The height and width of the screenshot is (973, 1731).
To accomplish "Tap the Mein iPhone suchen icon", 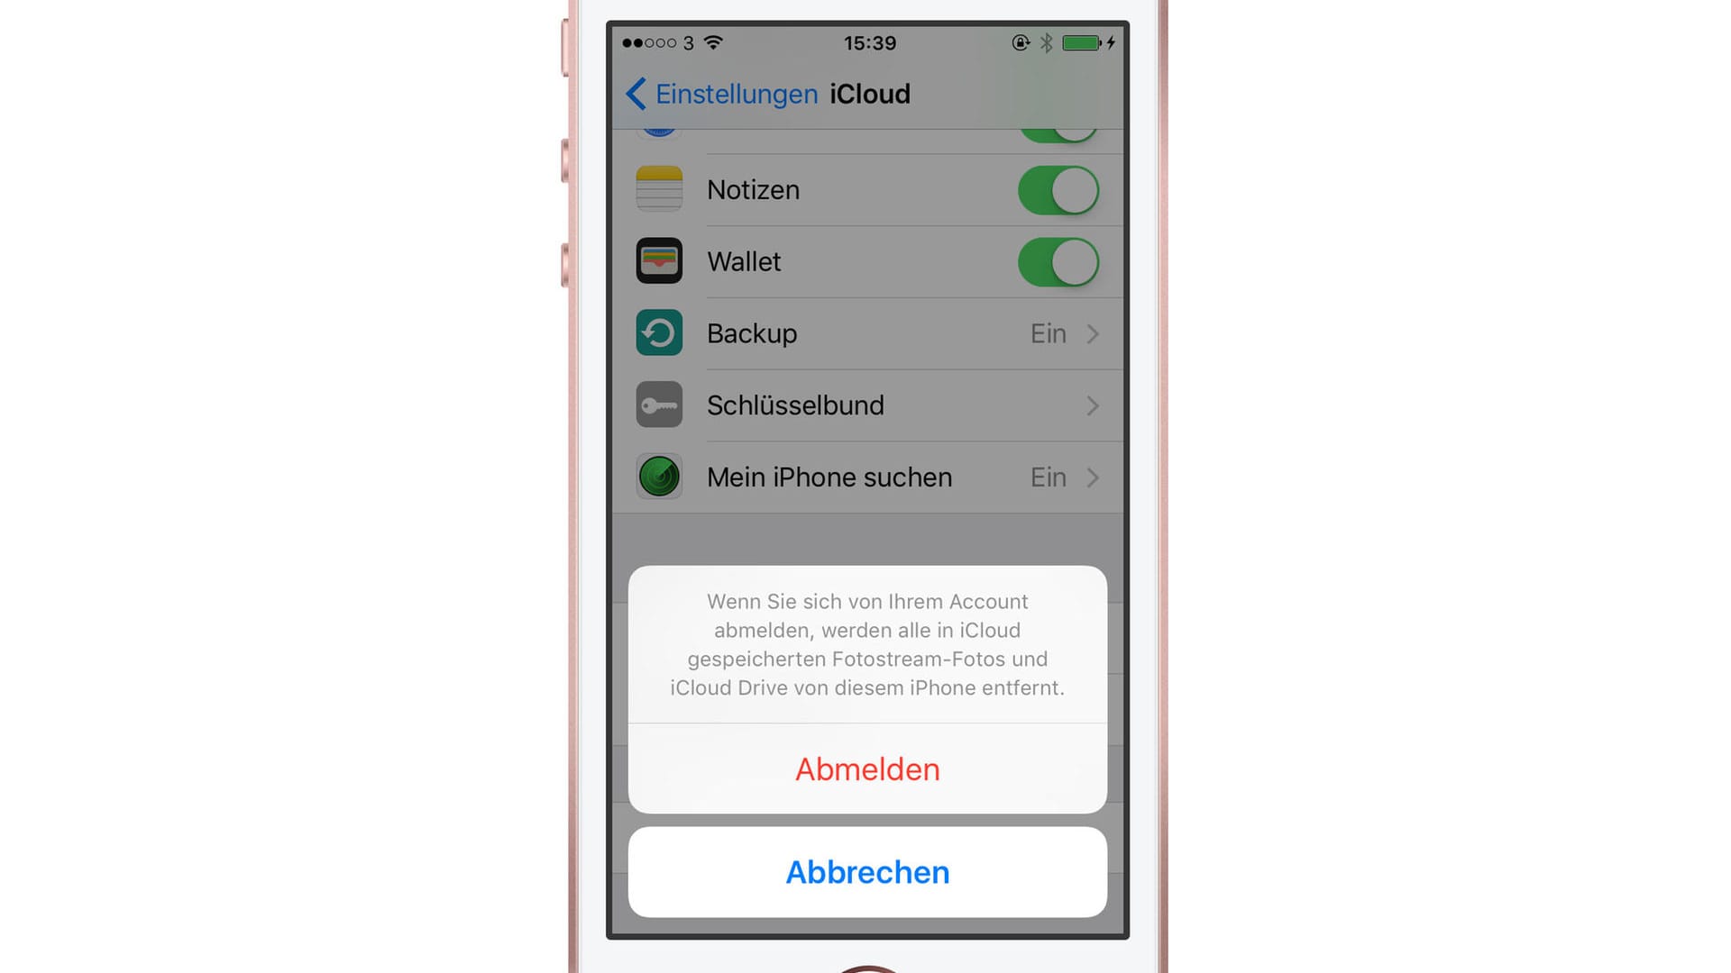I will tap(660, 477).
